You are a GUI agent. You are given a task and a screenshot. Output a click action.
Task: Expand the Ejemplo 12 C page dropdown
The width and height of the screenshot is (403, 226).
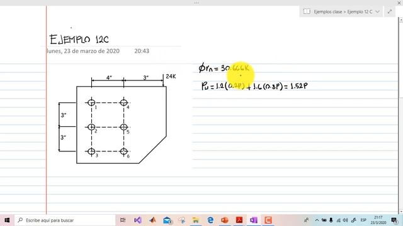point(378,12)
